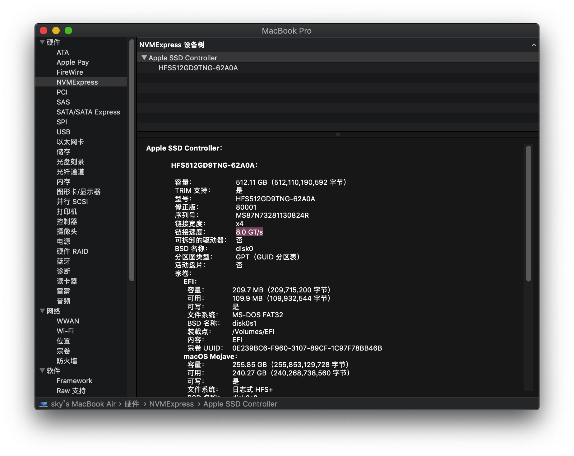The width and height of the screenshot is (574, 456).
Task: Collapse the 硬件 hardware section
Action: click(43, 42)
